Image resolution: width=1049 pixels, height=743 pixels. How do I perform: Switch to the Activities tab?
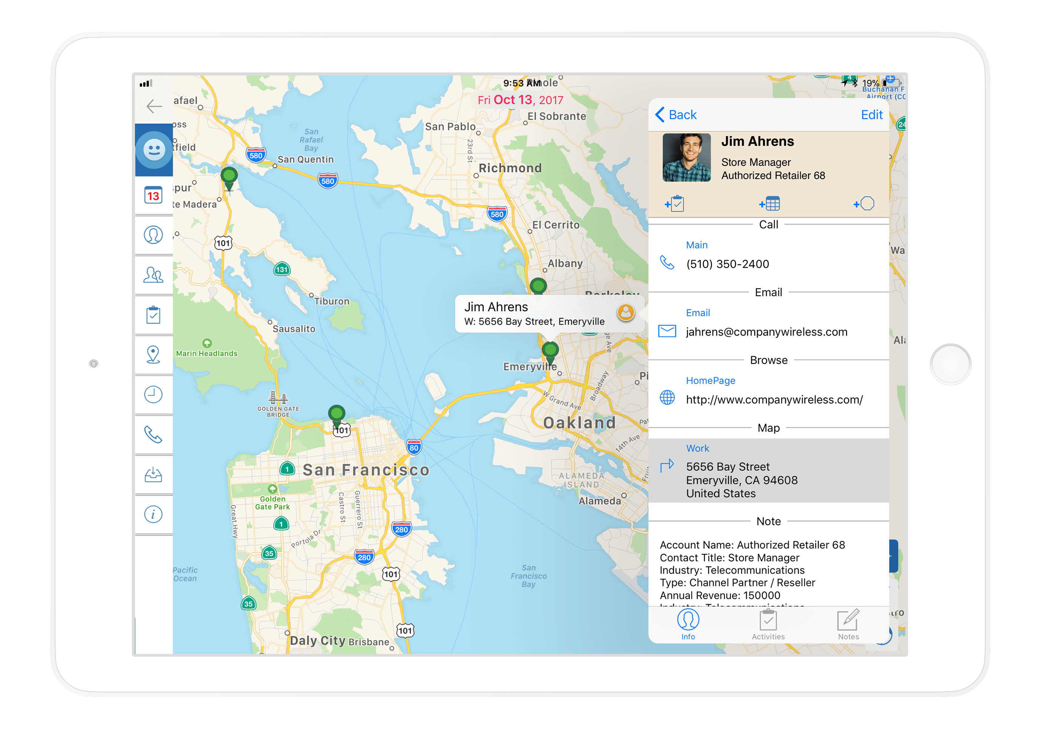[768, 625]
